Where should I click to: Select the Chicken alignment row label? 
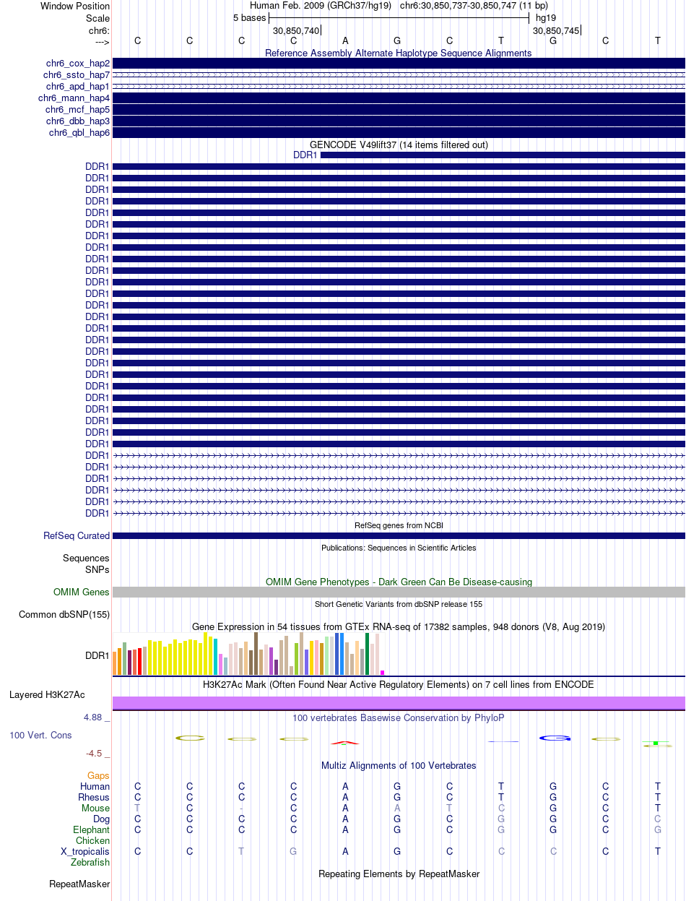[93, 840]
